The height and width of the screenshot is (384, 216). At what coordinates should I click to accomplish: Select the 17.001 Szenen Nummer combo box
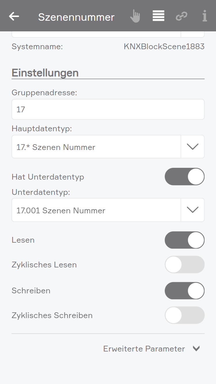tap(96, 210)
